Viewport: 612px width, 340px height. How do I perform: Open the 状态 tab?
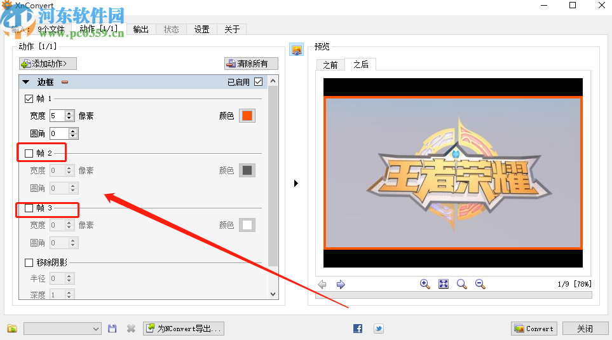tap(172, 29)
